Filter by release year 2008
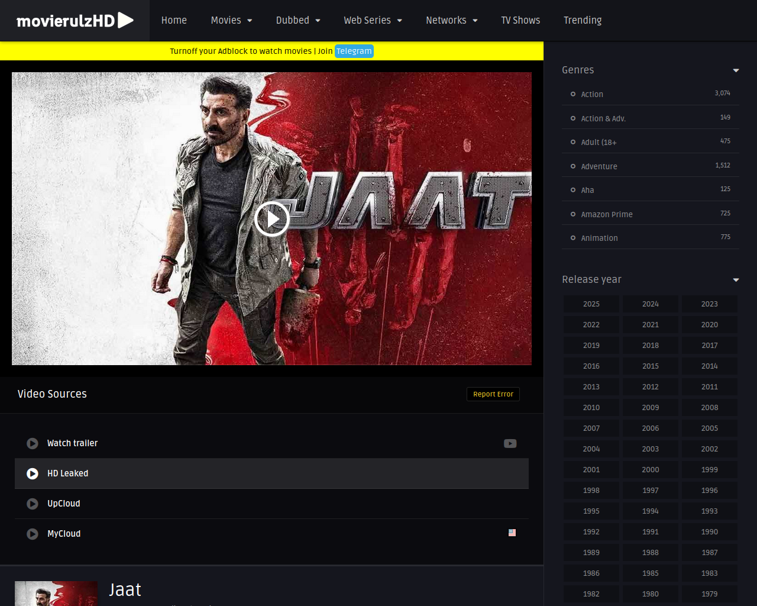 (710, 408)
